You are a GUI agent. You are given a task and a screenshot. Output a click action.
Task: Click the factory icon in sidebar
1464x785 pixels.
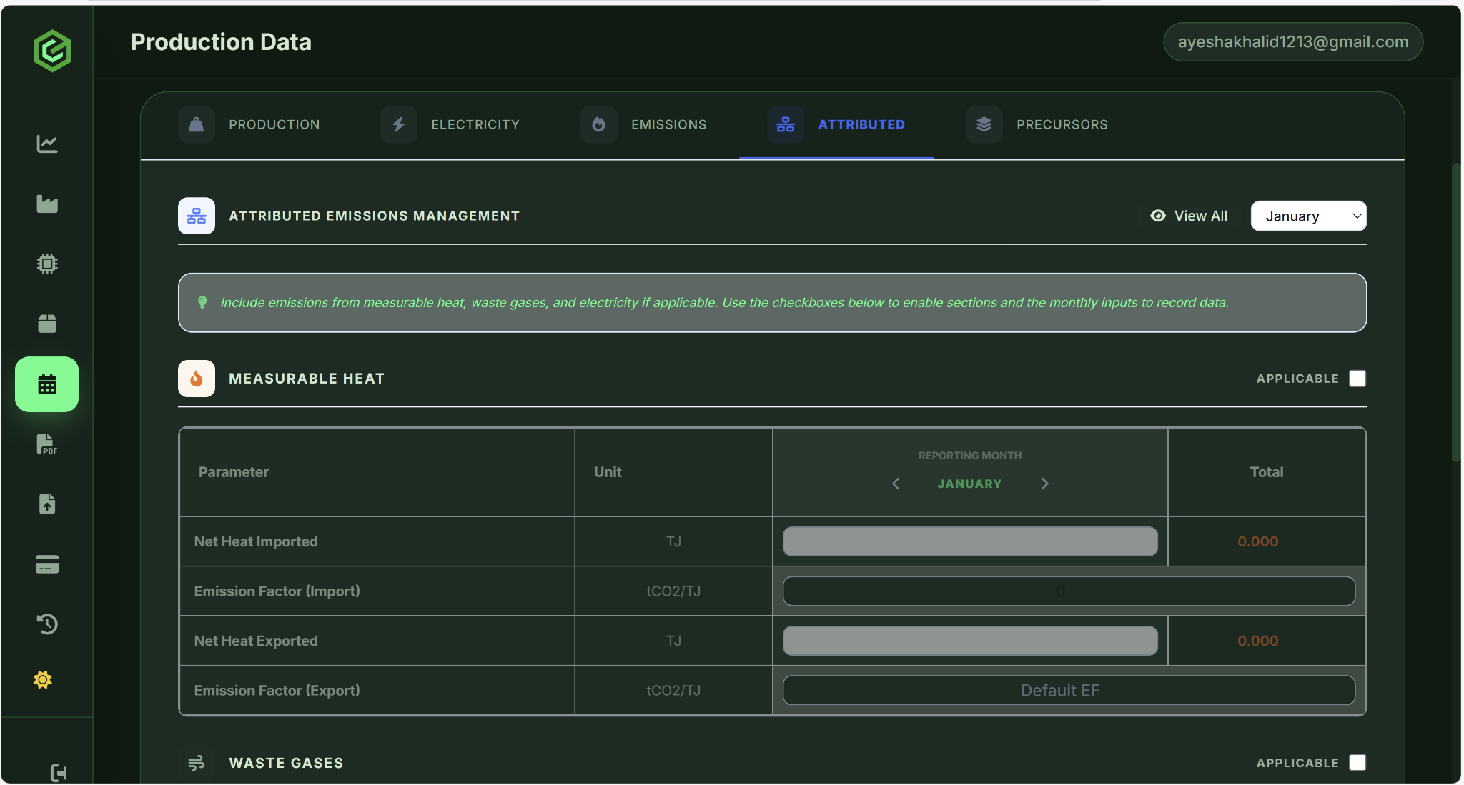(47, 204)
